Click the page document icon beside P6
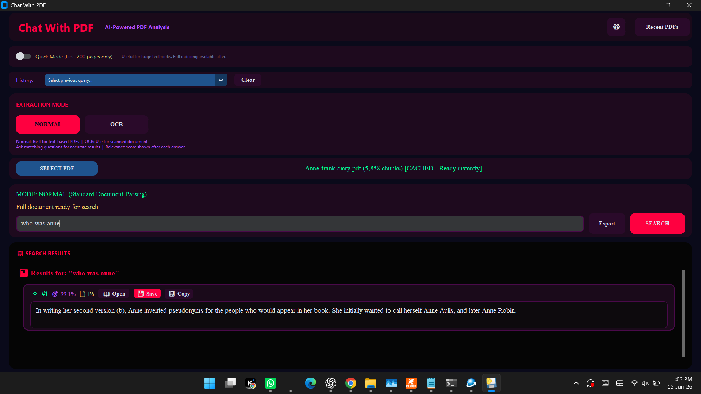The height and width of the screenshot is (394, 701). tap(83, 294)
